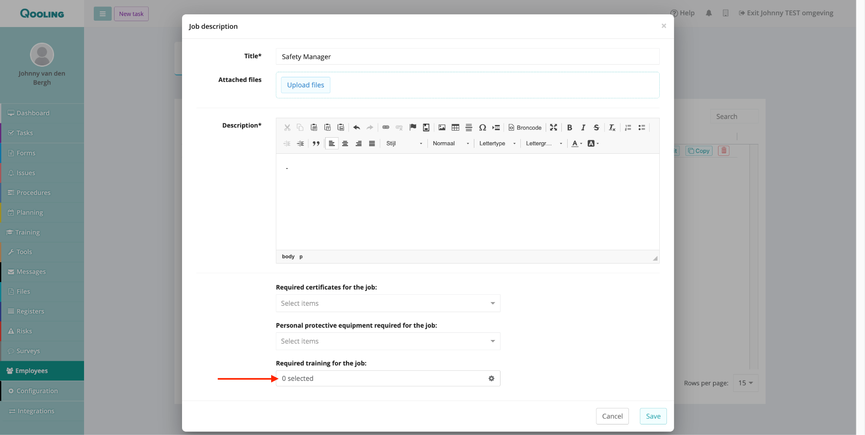The height and width of the screenshot is (435, 865).
Task: Maximize the editor with fullscreen icon
Action: point(553,128)
